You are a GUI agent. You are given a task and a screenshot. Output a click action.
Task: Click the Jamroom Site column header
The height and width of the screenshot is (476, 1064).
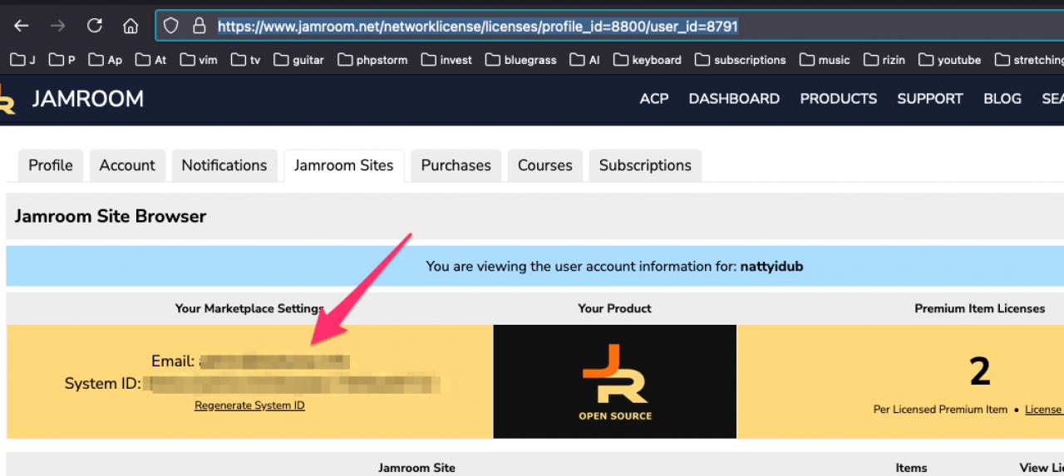coord(416,468)
